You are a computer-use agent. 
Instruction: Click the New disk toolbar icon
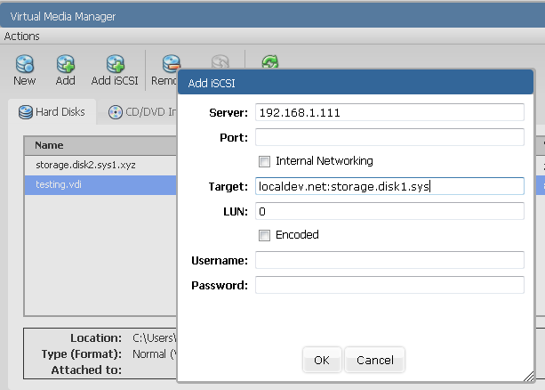coord(25,69)
